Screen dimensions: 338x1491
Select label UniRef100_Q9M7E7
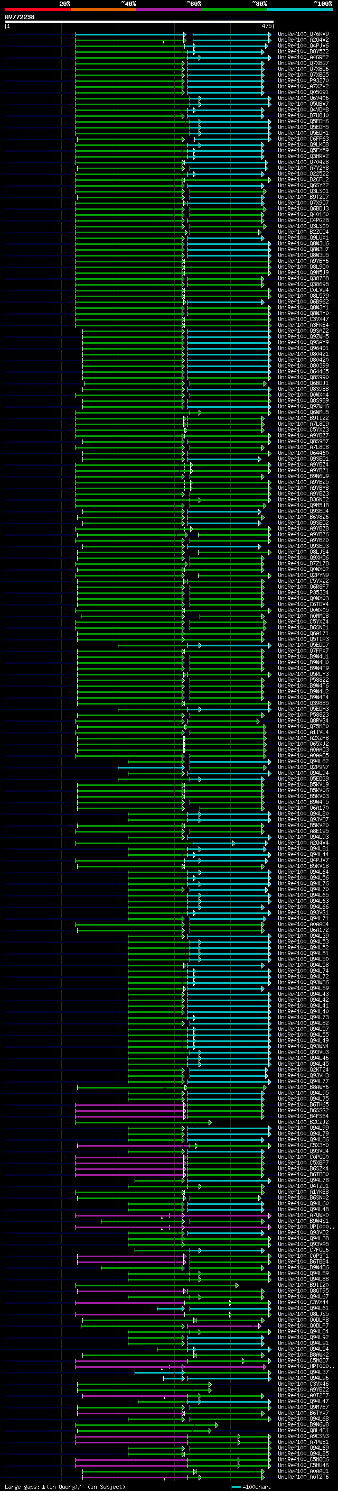coord(303,1407)
